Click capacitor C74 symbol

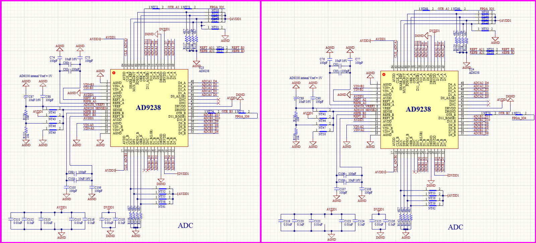[60, 57]
